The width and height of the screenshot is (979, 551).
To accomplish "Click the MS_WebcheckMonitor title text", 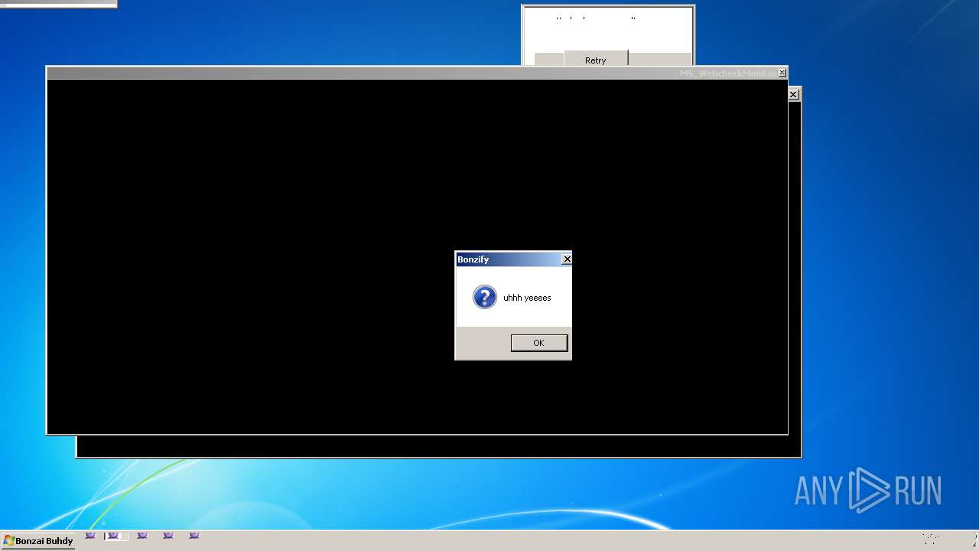I will click(x=727, y=73).
